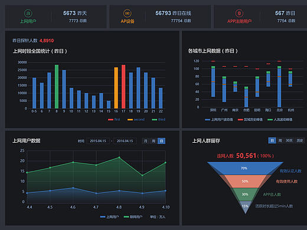Click the salmon 50% funnel segment
The width and height of the screenshot is (307, 230).
click(245, 181)
